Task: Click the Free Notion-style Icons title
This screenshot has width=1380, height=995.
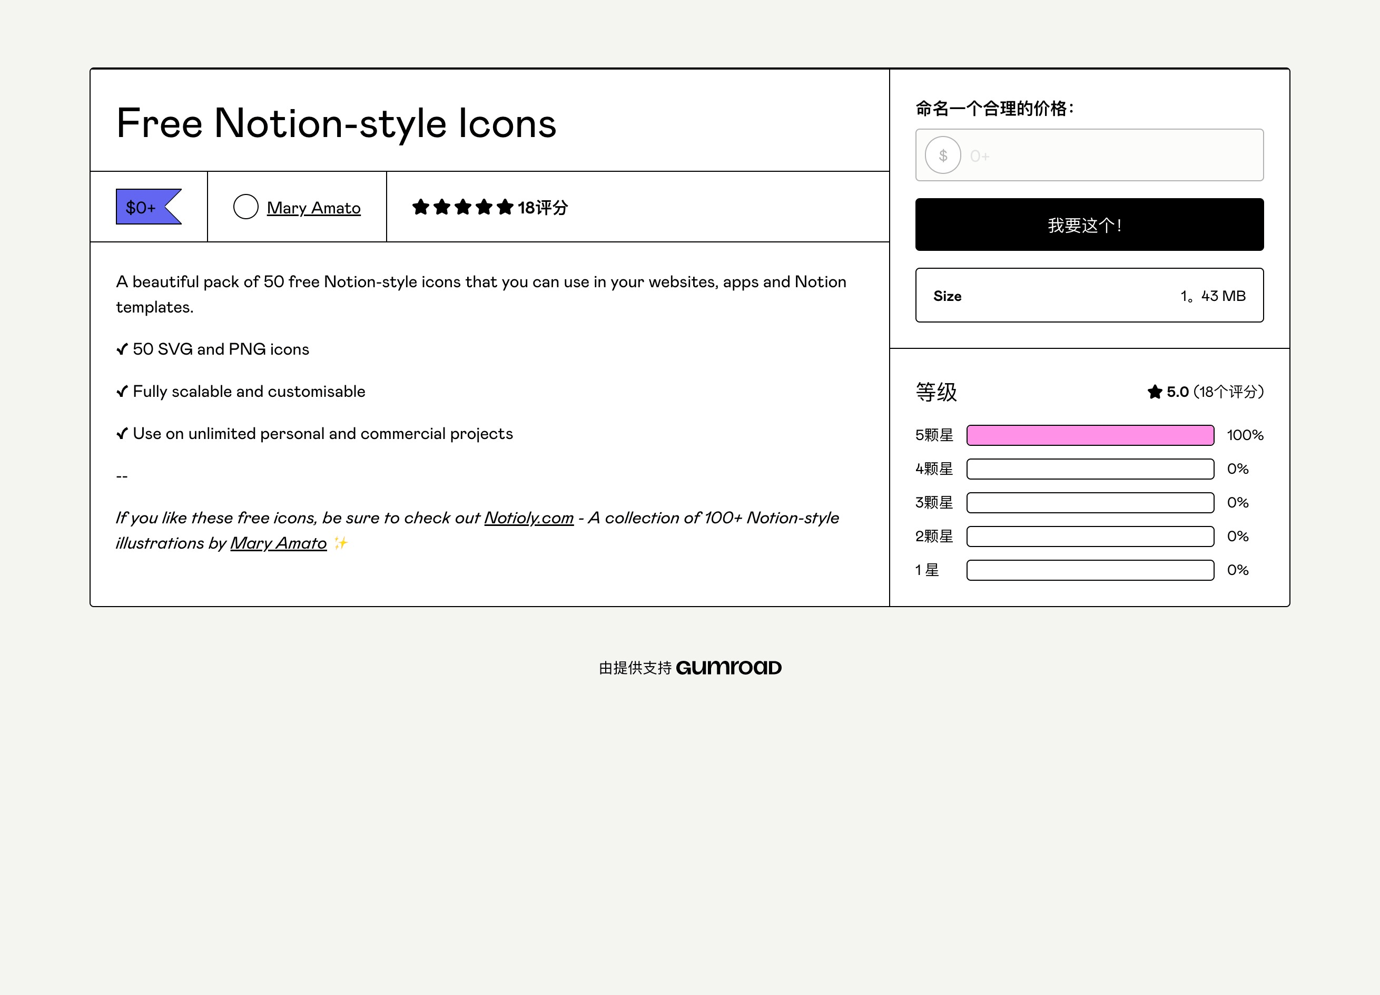Action: pyautogui.click(x=336, y=123)
